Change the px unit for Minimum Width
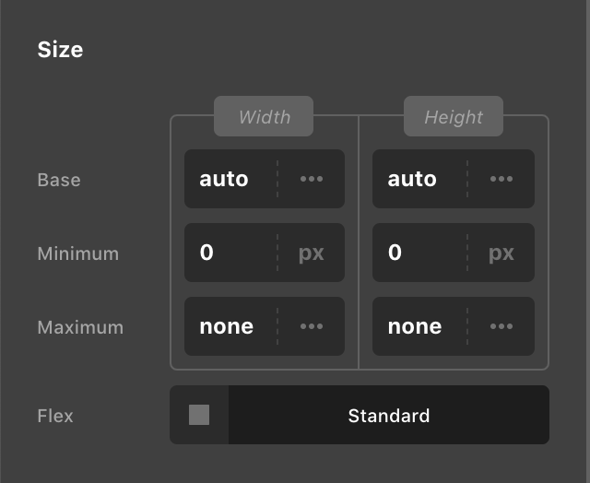Viewport: 590px width, 483px height. pyautogui.click(x=312, y=253)
